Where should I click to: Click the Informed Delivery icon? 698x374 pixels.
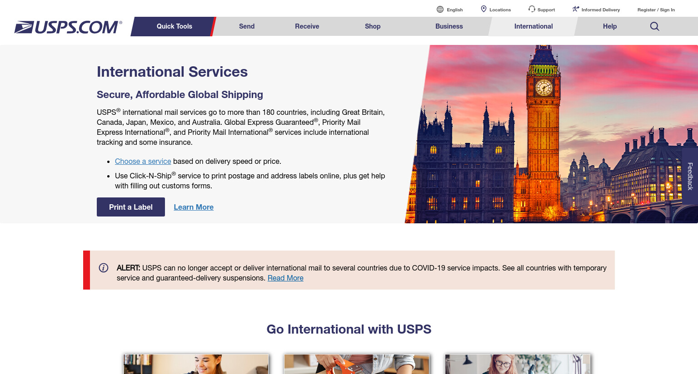pos(576,9)
